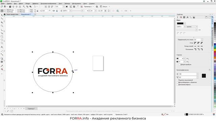This screenshot has height=121, width=216.
Task: Select the Drop Shadow tool
Action: 2,58
